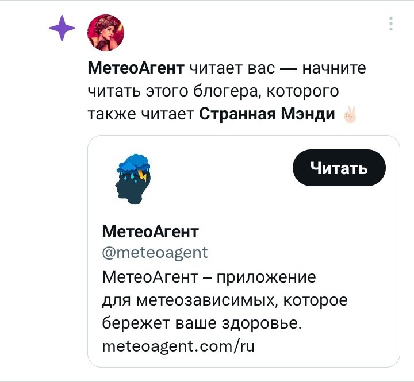Click the purple sparkle recommendation icon
414x382 pixels.
tap(62, 28)
